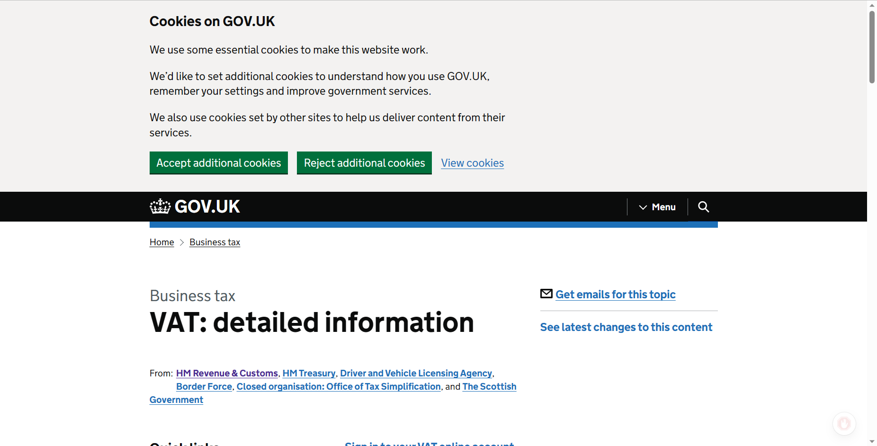Click the page vertical scrollbar thumb
Screen dimensions: 877x446
coord(872,46)
